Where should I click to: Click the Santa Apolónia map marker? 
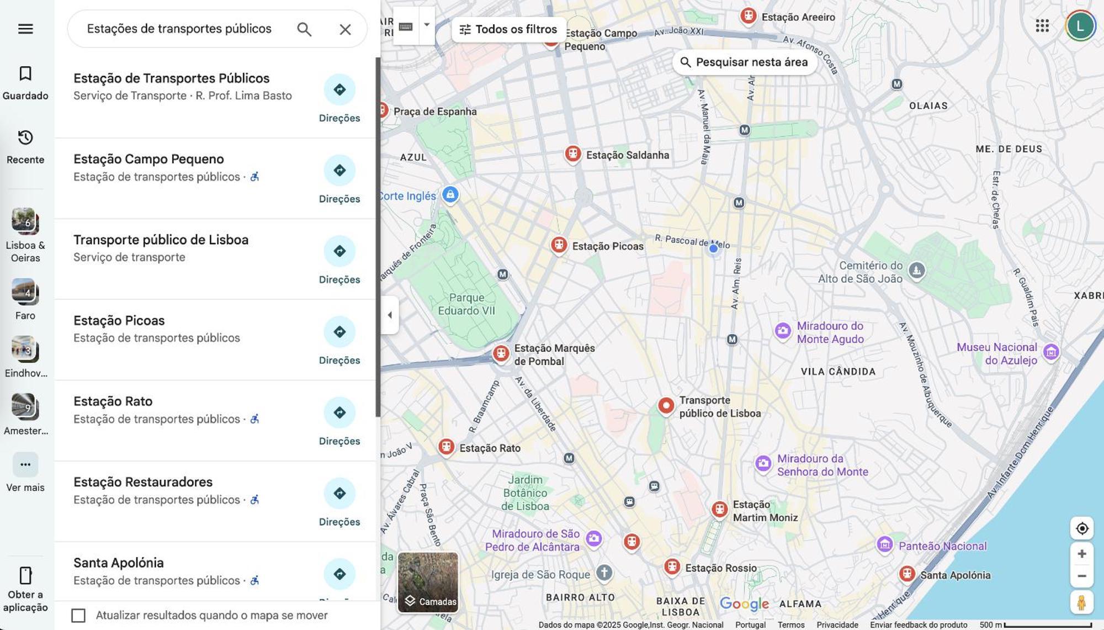click(906, 574)
